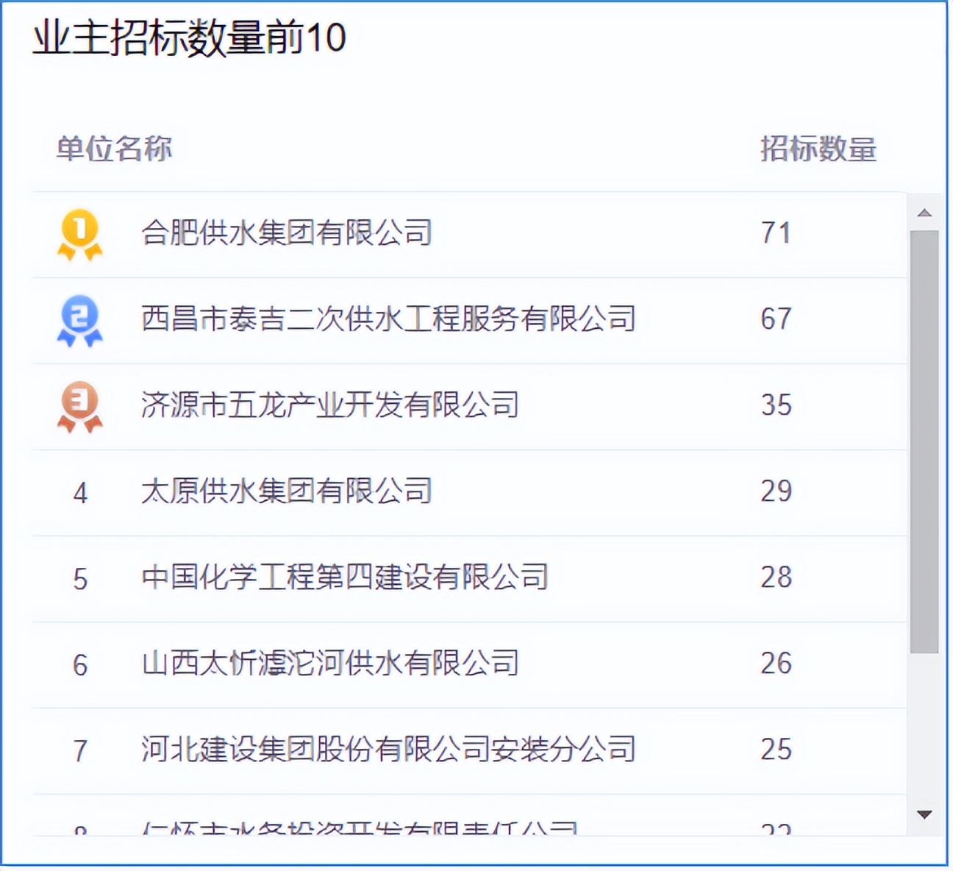Click the rank number 5 beside 中国化学工程
The height and width of the screenshot is (871, 953).
(x=81, y=577)
